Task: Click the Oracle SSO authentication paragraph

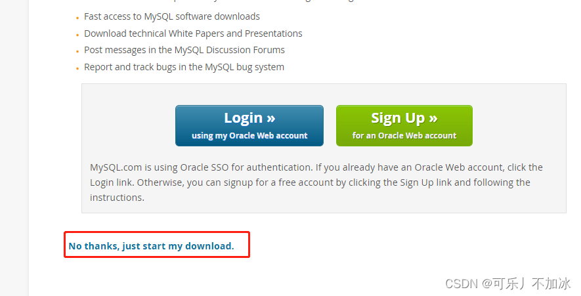Action: (316, 182)
